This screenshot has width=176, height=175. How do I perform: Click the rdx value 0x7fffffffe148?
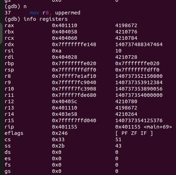pyautogui.click(x=74, y=44)
